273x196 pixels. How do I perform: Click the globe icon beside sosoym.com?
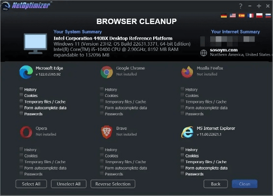click(x=204, y=53)
